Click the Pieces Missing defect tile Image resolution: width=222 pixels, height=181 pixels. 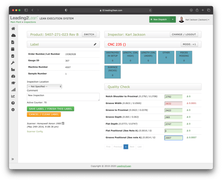pyautogui.click(x=184, y=57)
